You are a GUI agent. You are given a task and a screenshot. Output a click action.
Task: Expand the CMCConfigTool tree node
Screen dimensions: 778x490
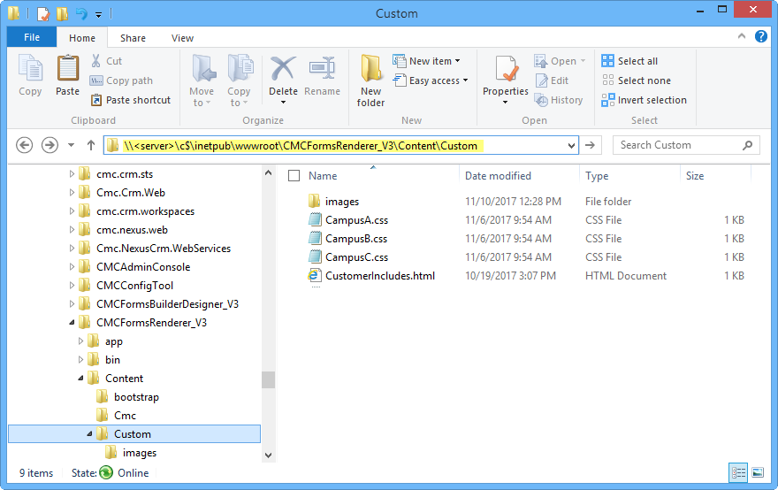point(72,286)
